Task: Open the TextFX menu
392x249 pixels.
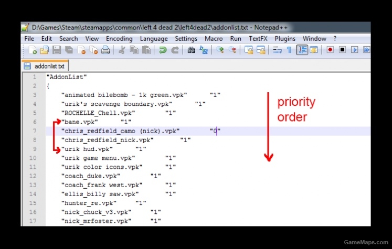Action: (258, 39)
